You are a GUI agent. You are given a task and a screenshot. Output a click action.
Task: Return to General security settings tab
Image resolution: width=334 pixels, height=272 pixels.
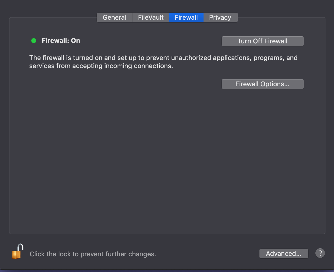pyautogui.click(x=115, y=17)
